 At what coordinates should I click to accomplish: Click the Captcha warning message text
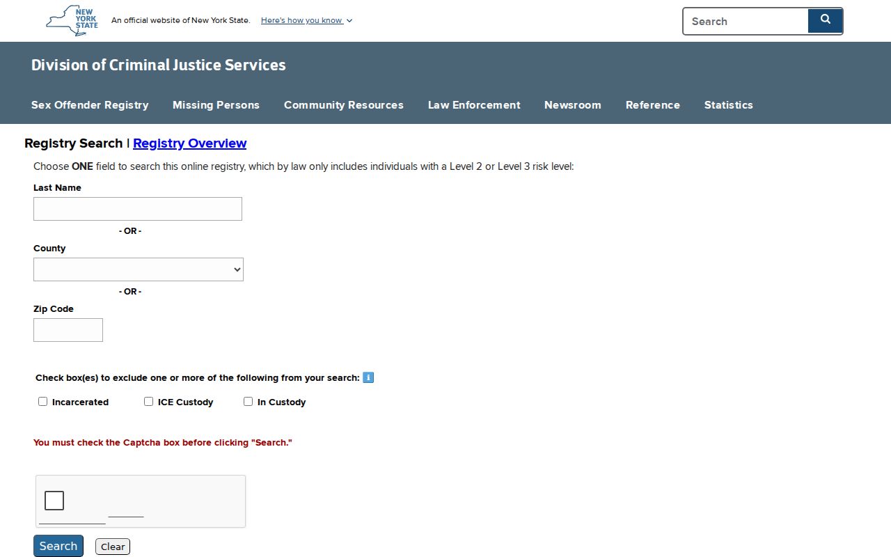coord(163,443)
